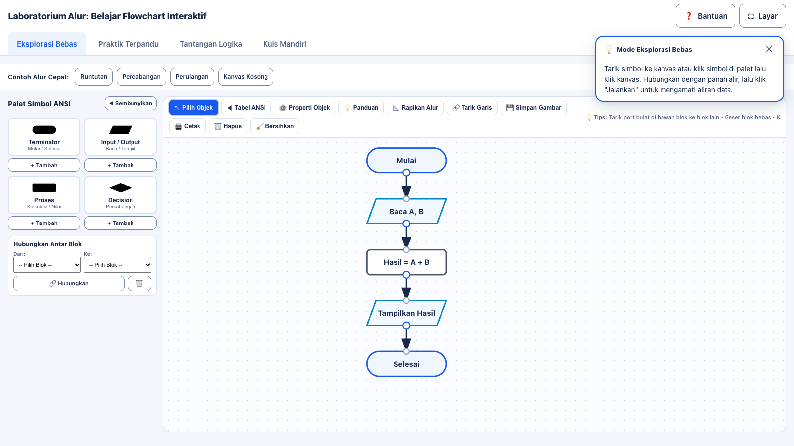Add a Proses block with Tambah
This screenshot has width=794, height=446.
pos(44,223)
